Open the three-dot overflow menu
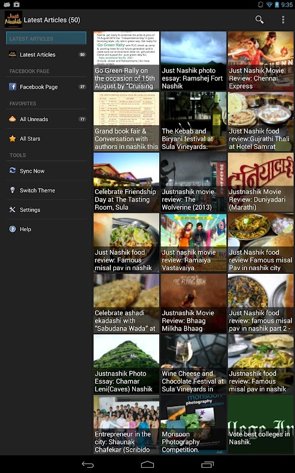Screen dimensions: 295x473 283,20
